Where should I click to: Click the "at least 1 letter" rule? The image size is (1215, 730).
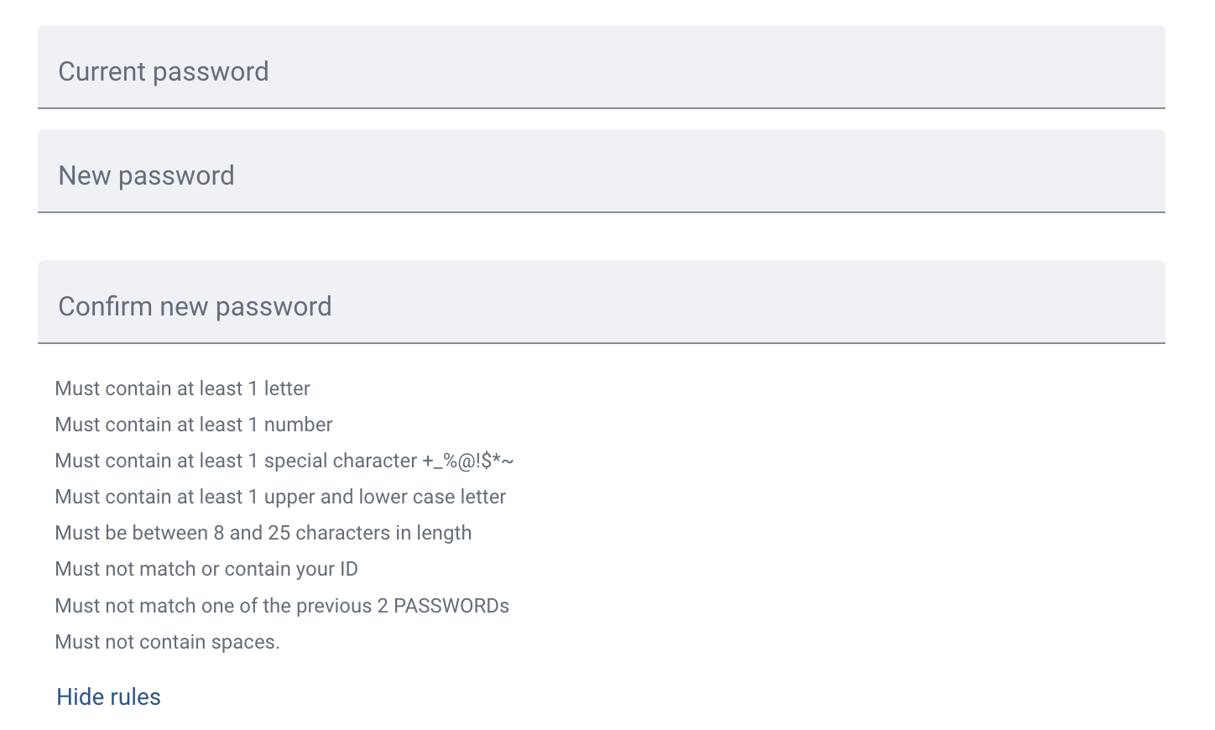182,388
